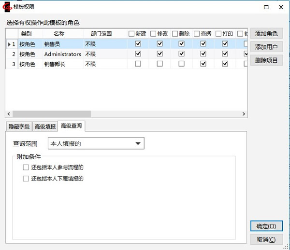
Task: Cancel with the 取消(C) button
Action: (x=266, y=239)
